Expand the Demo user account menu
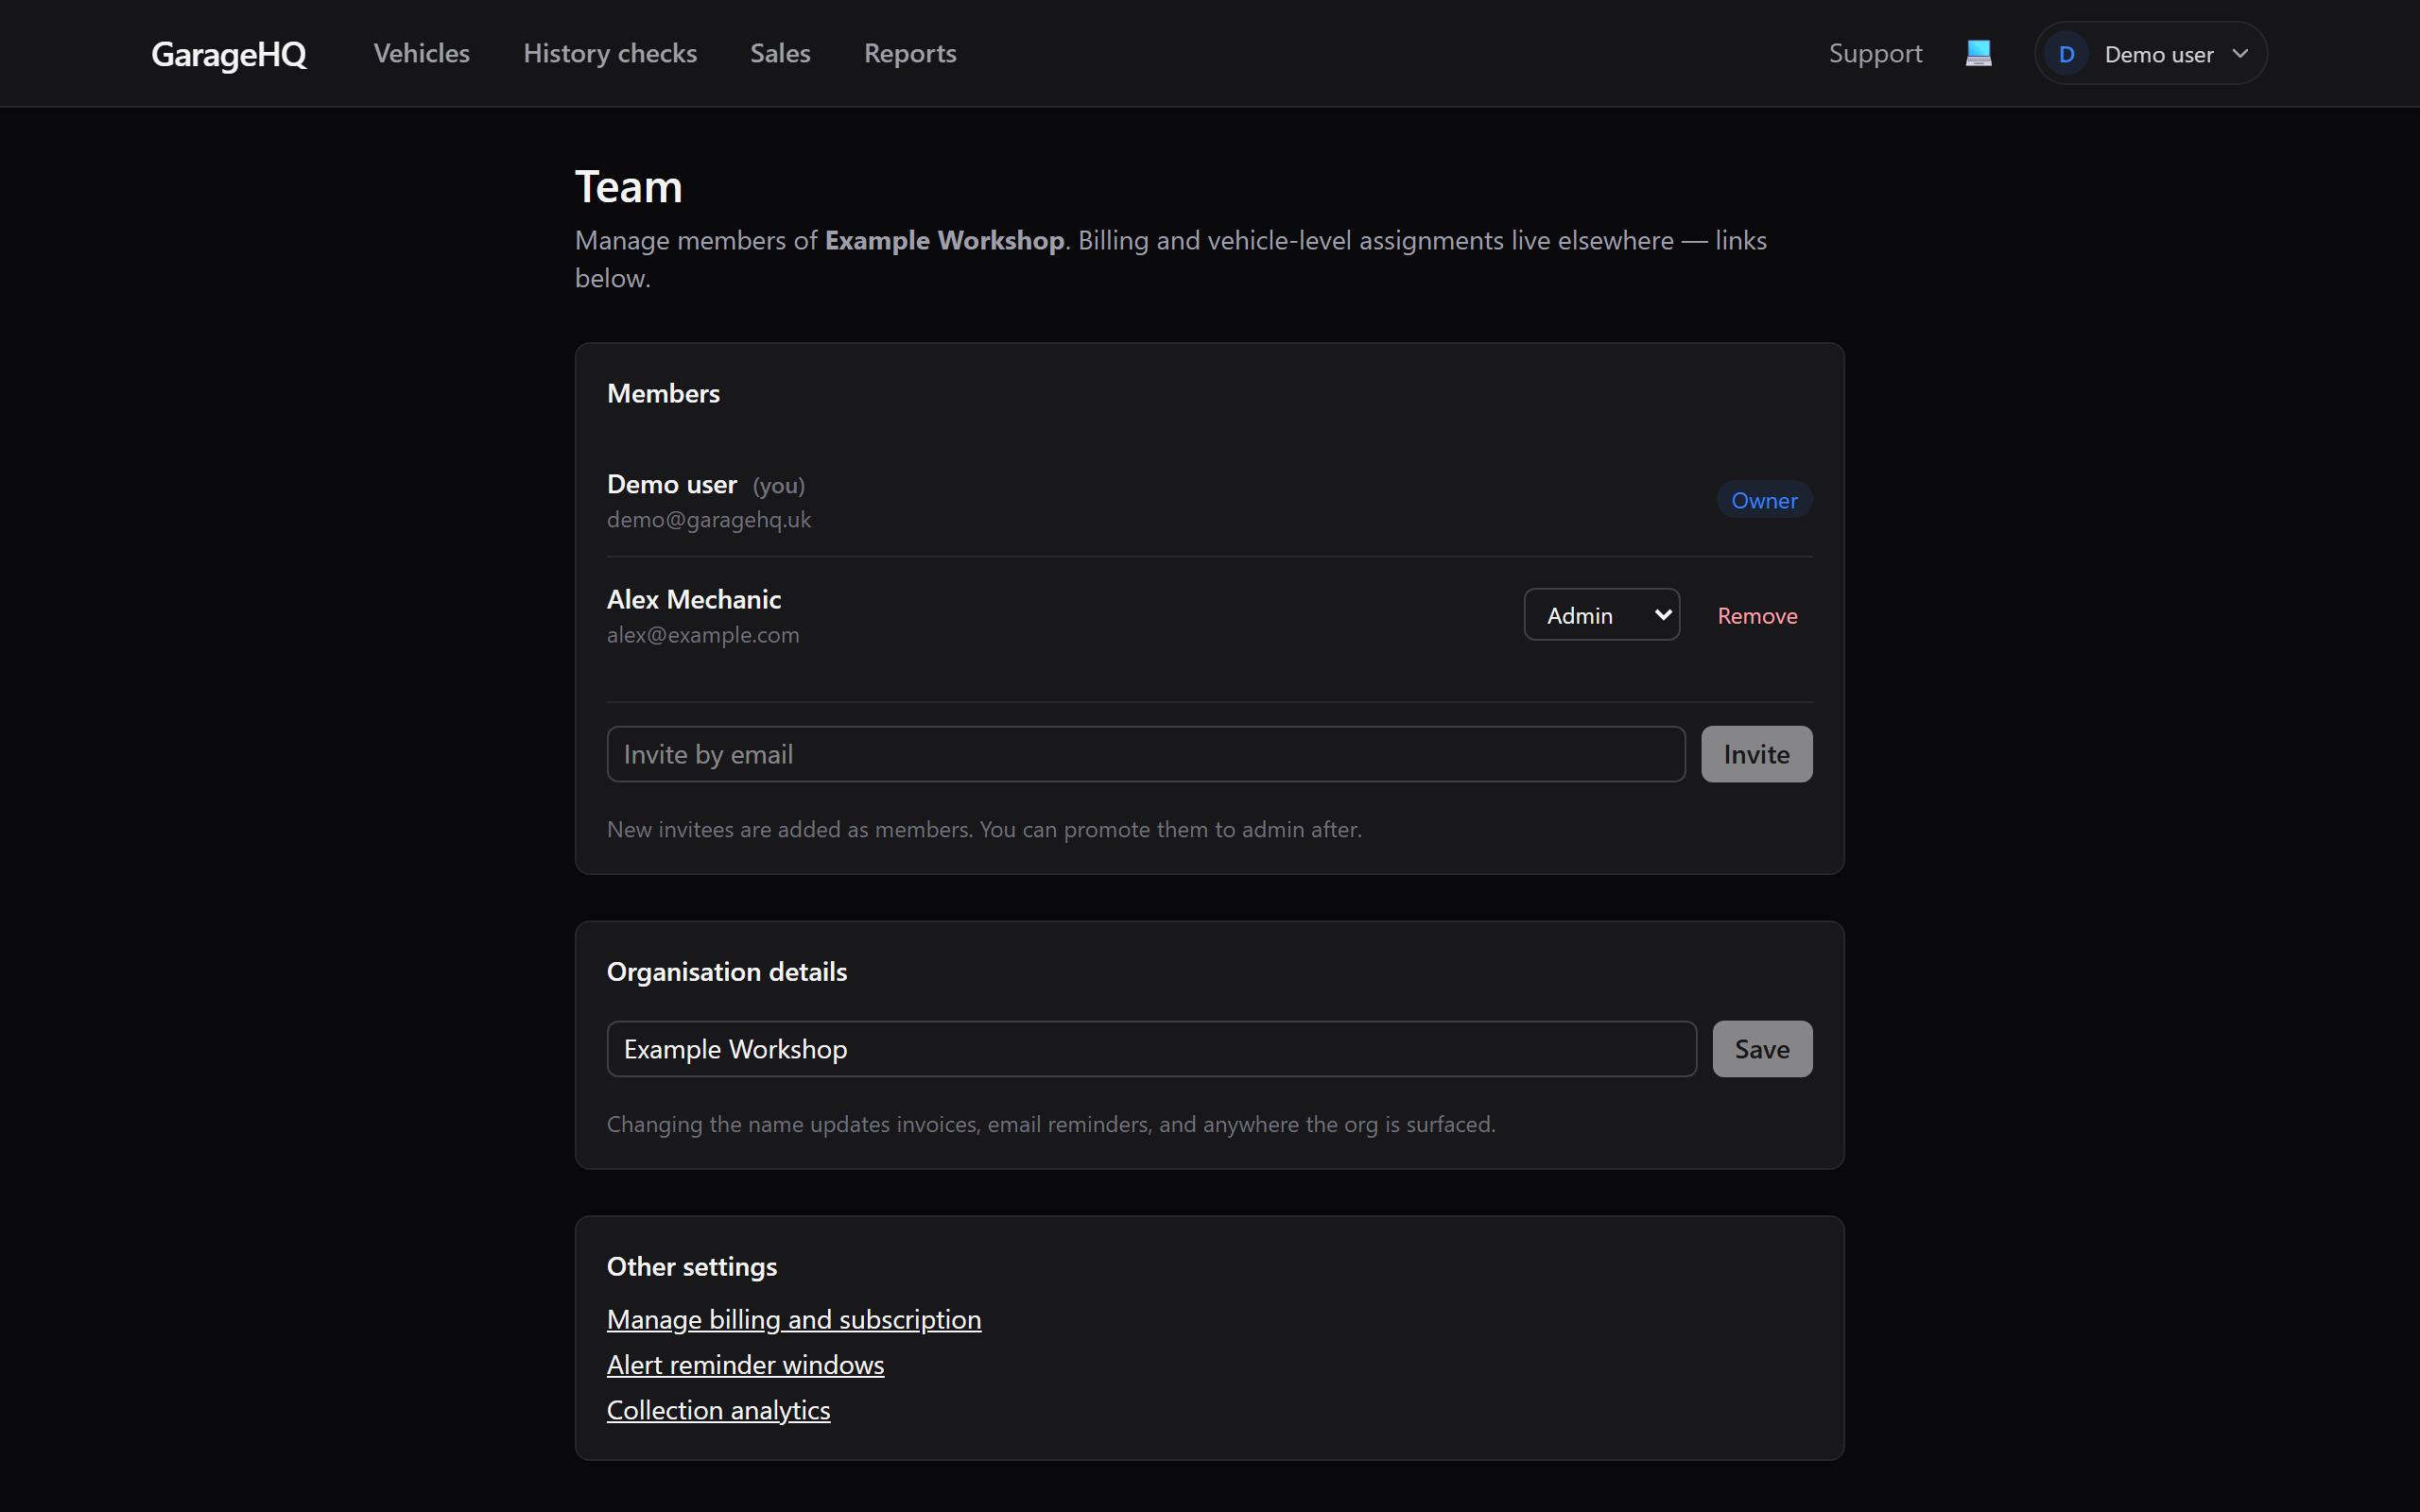This screenshot has height=1512, width=2420. 2151,53
